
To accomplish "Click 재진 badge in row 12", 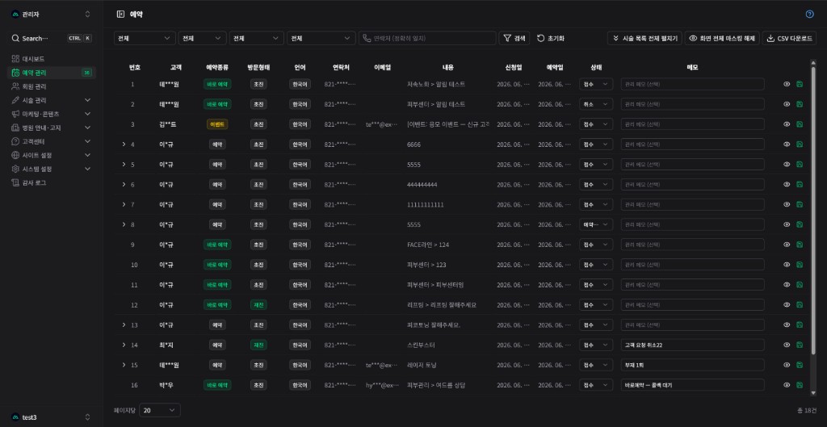I will pyautogui.click(x=258, y=304).
